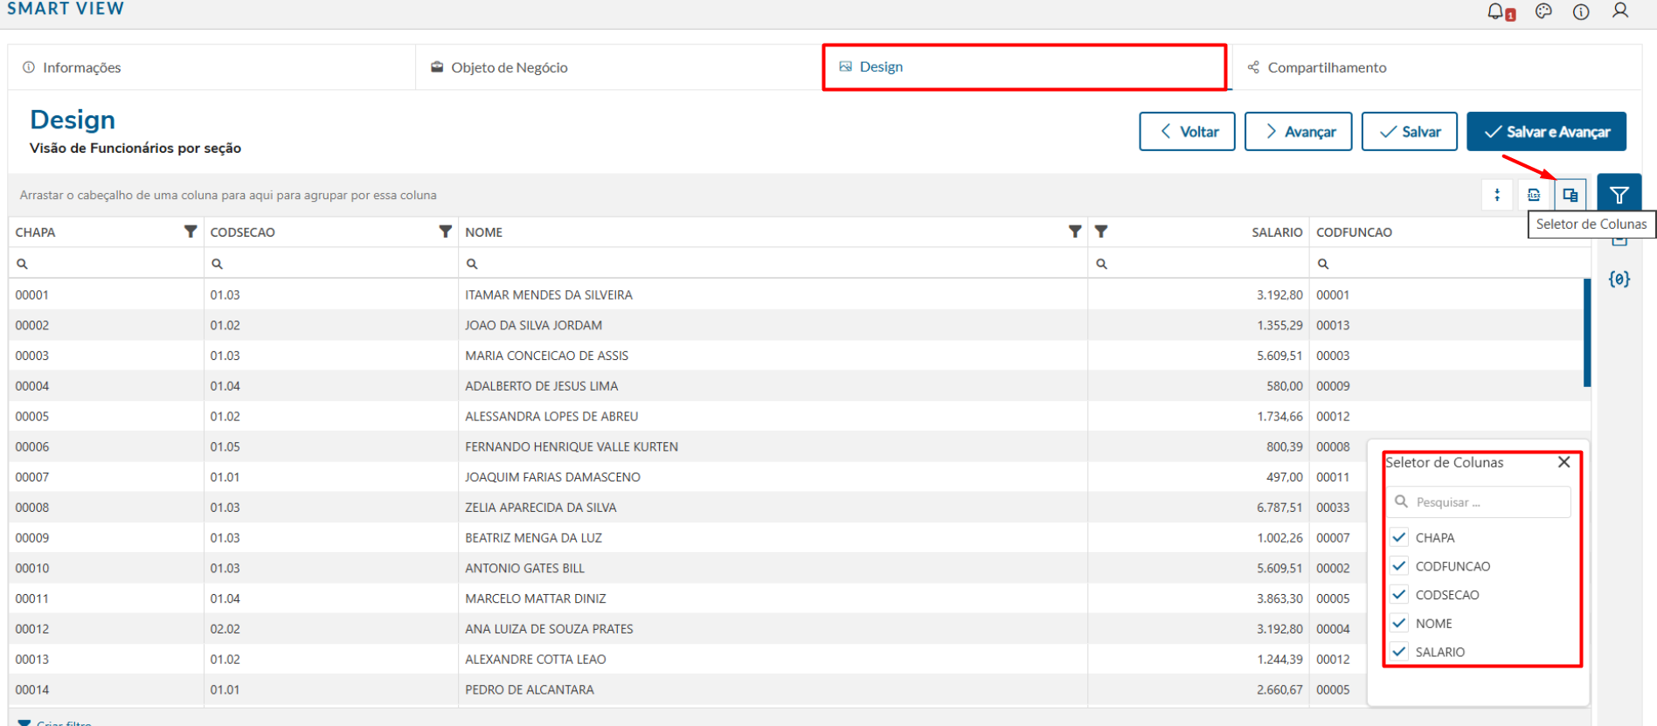Uncheck the NOME column checkbox

pyautogui.click(x=1399, y=623)
